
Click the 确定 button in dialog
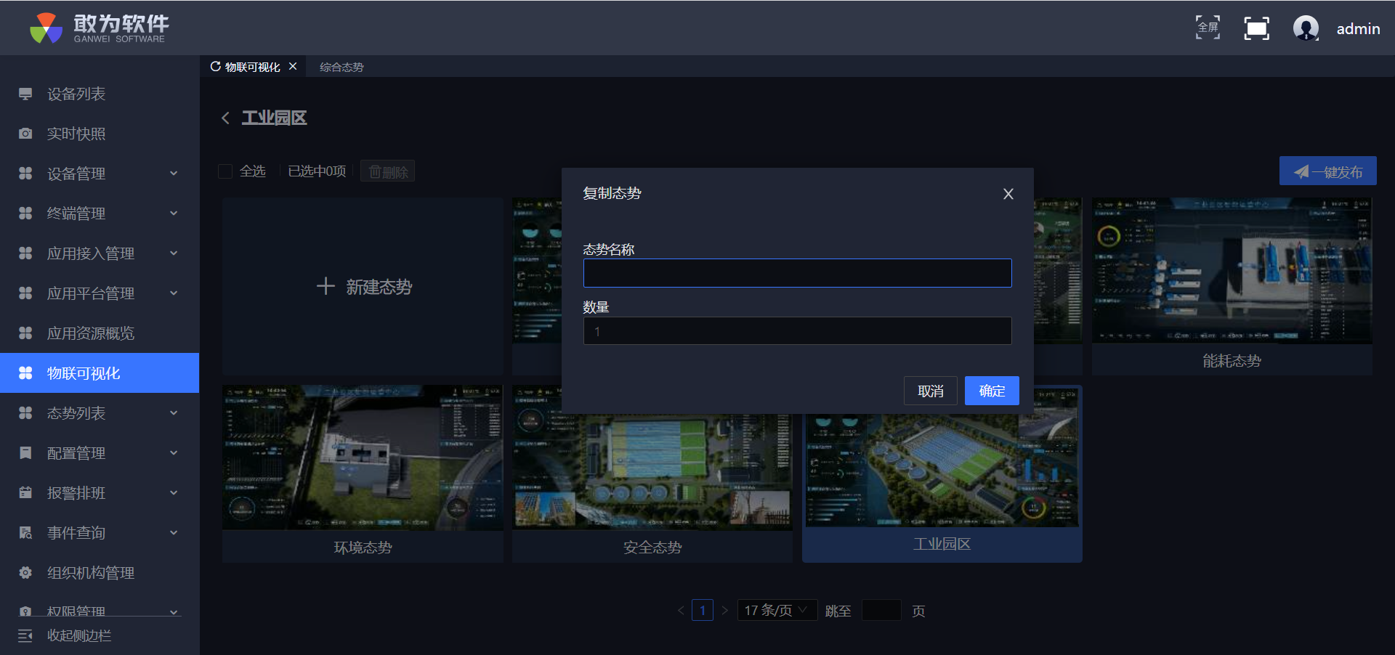991,391
